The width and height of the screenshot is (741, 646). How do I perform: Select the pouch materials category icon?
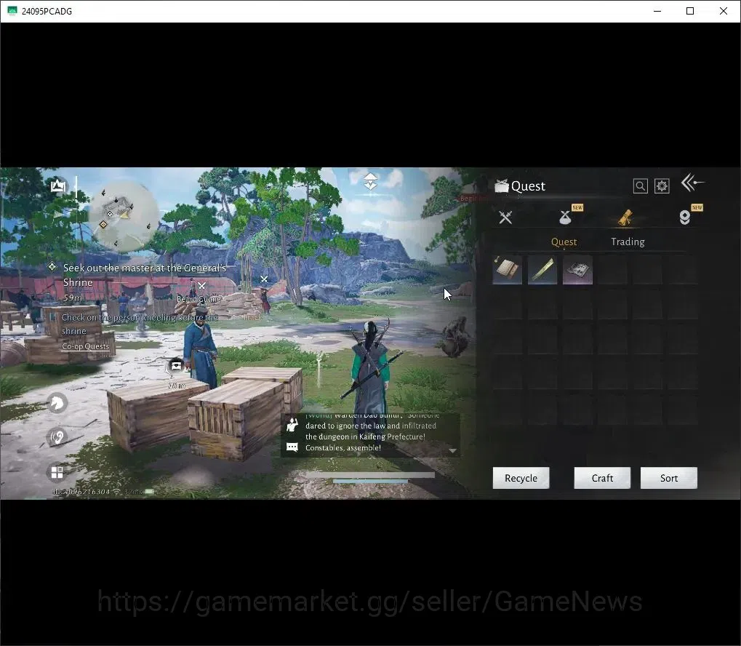(x=565, y=217)
